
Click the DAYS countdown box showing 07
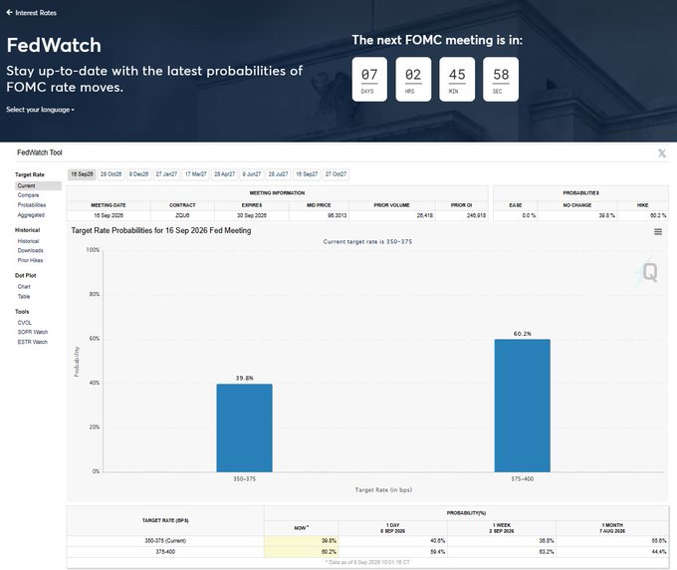[x=369, y=80]
